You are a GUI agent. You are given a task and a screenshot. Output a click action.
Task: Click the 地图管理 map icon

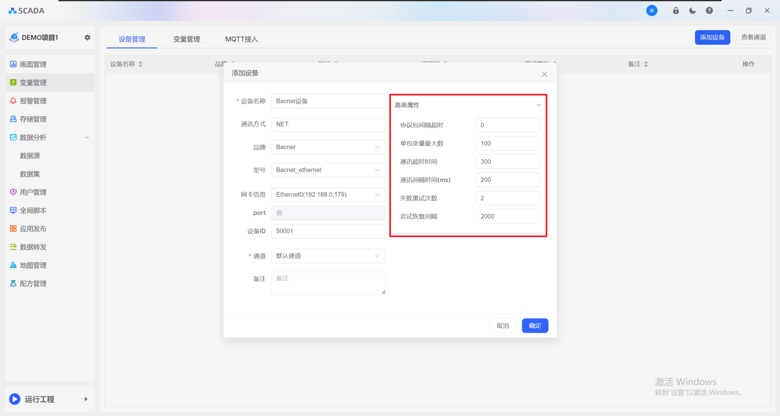[x=13, y=265]
